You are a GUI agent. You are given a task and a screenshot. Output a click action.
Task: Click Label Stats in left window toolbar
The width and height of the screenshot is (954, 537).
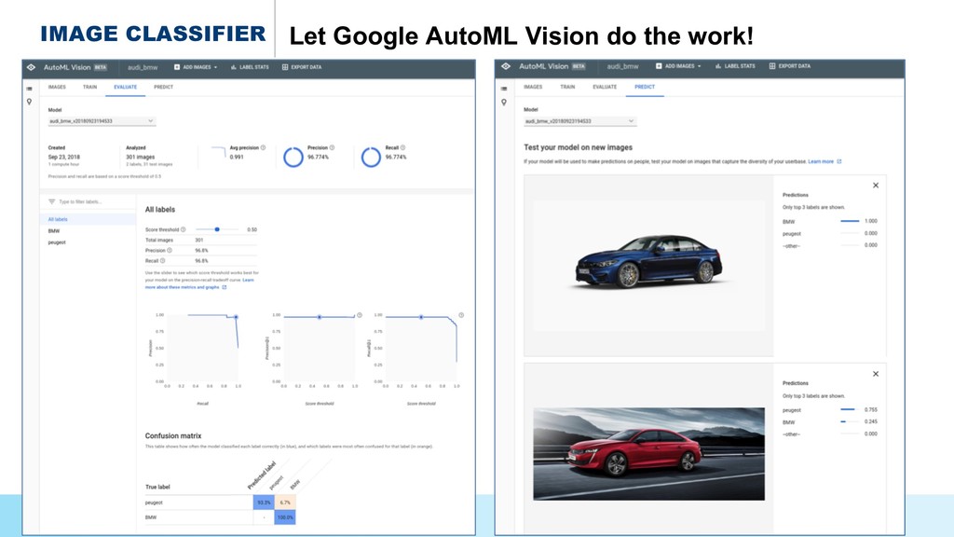[250, 67]
